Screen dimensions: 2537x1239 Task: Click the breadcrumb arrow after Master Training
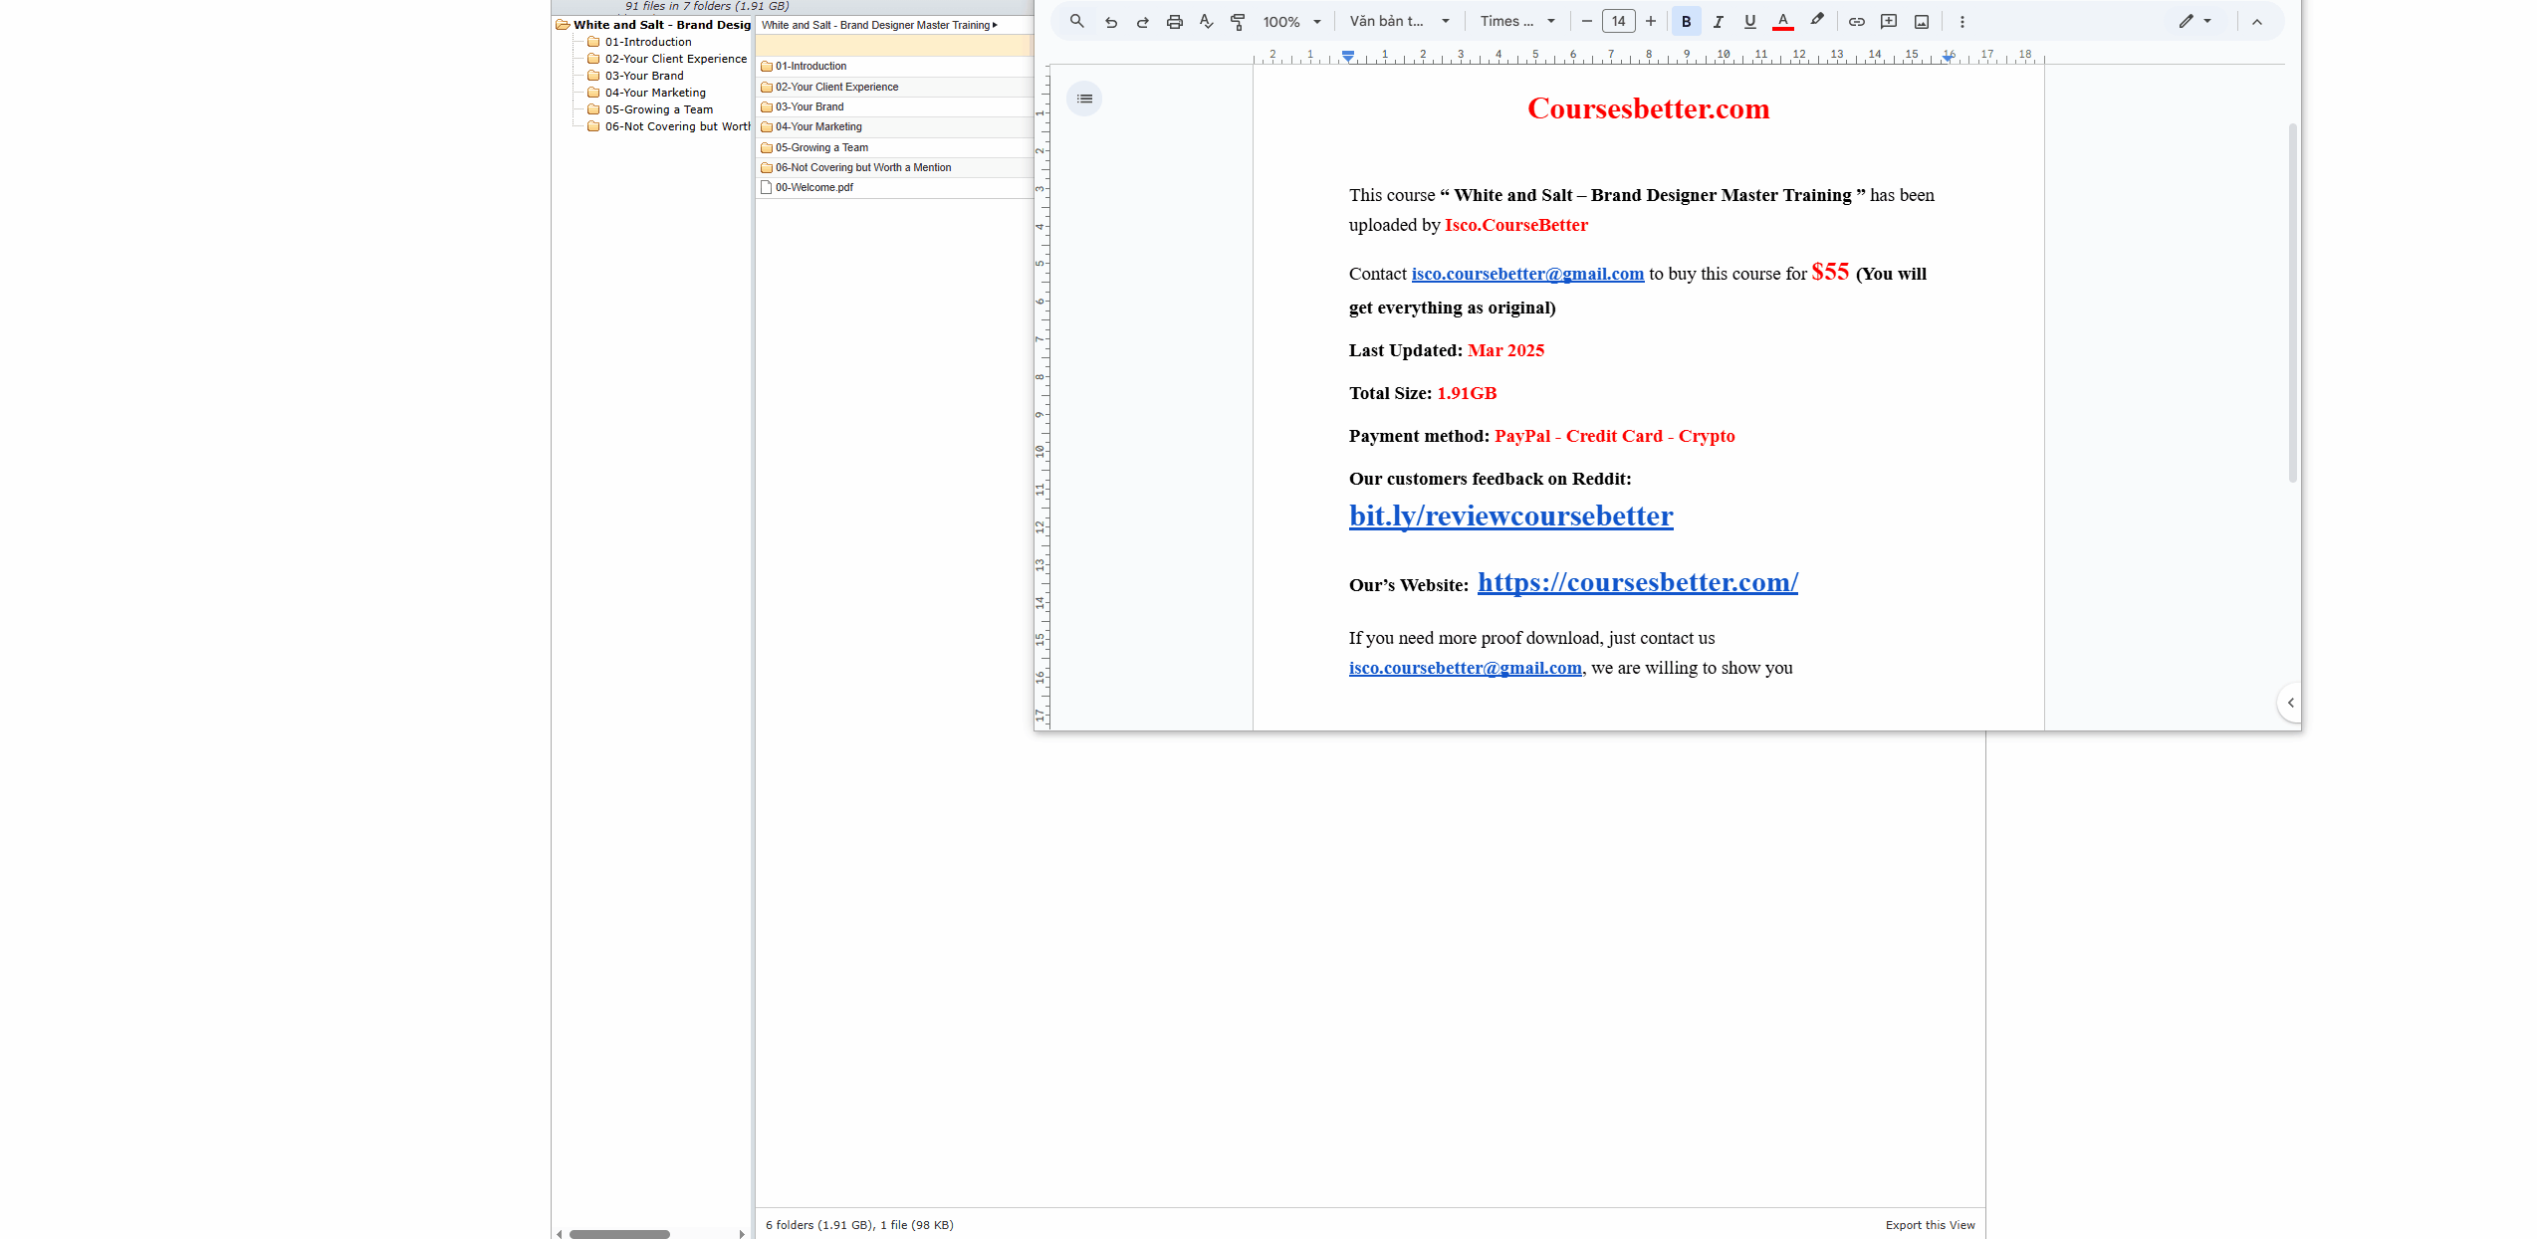995,25
